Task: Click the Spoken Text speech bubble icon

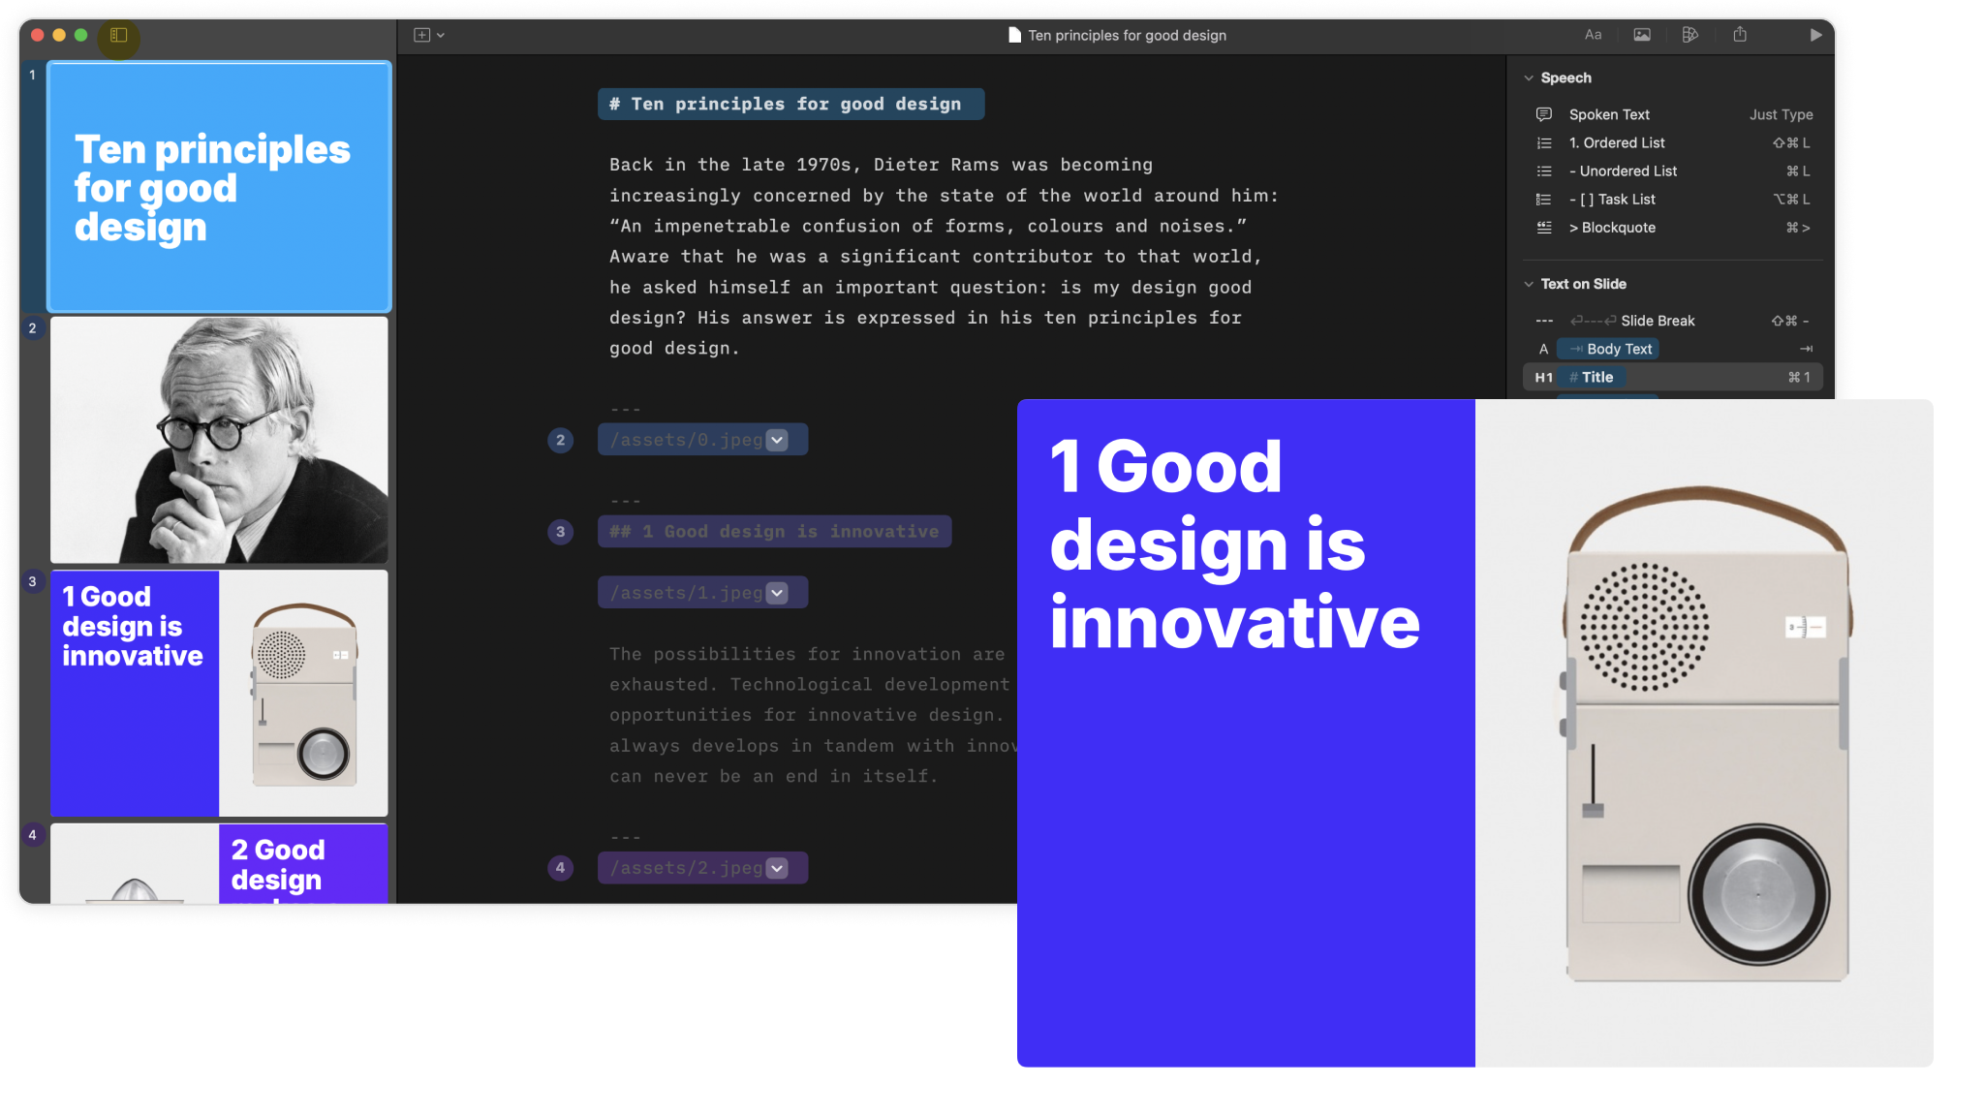Action: 1544,113
